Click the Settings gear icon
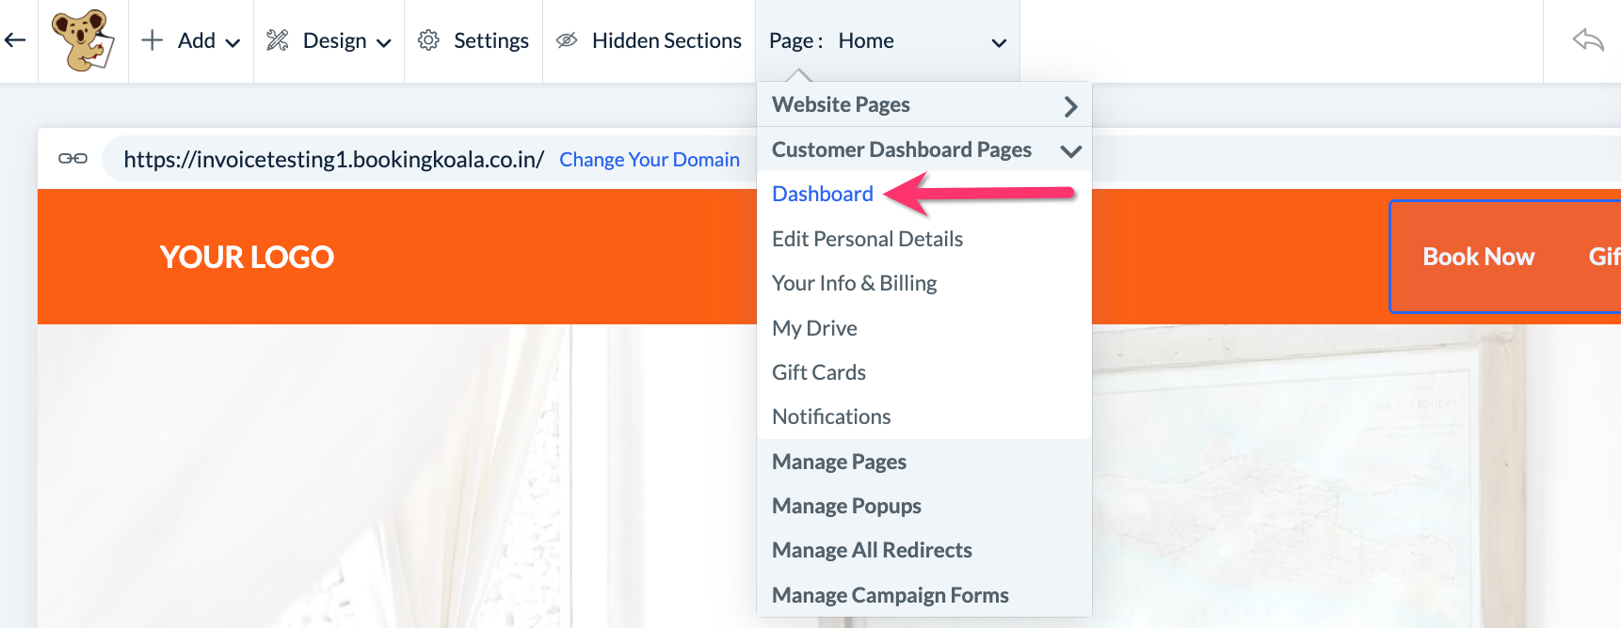1621x628 pixels. tap(428, 40)
